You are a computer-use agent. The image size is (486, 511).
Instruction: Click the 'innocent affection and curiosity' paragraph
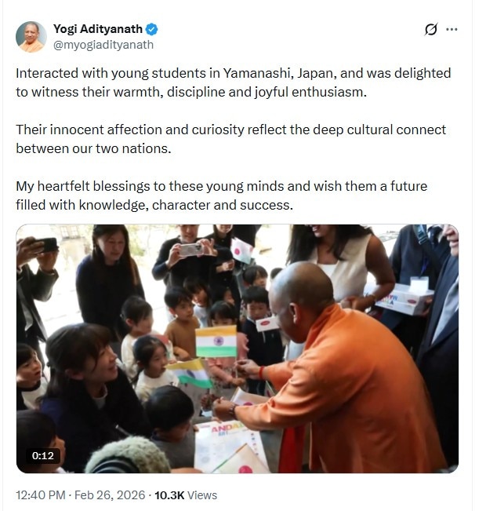230,139
